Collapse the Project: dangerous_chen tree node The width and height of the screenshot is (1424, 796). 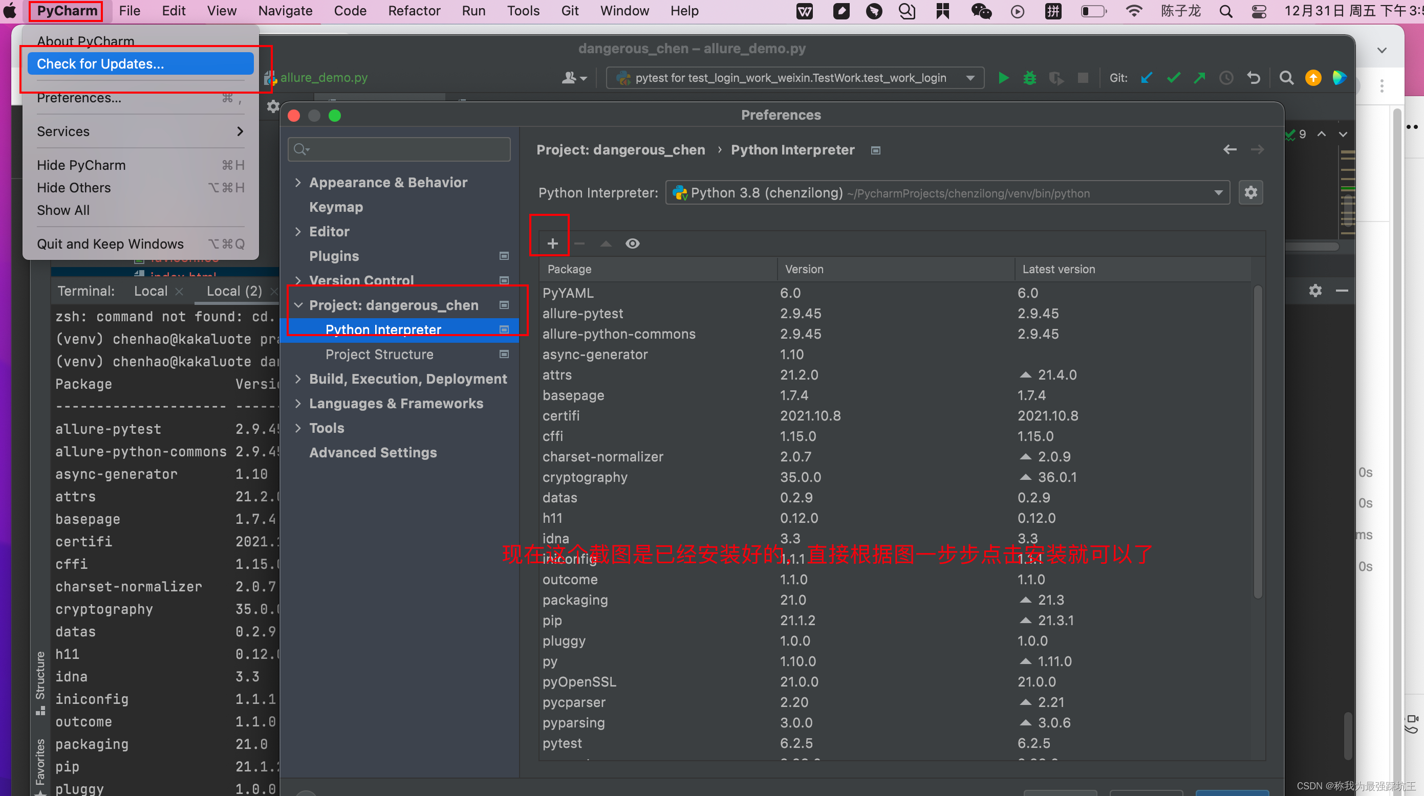point(298,305)
